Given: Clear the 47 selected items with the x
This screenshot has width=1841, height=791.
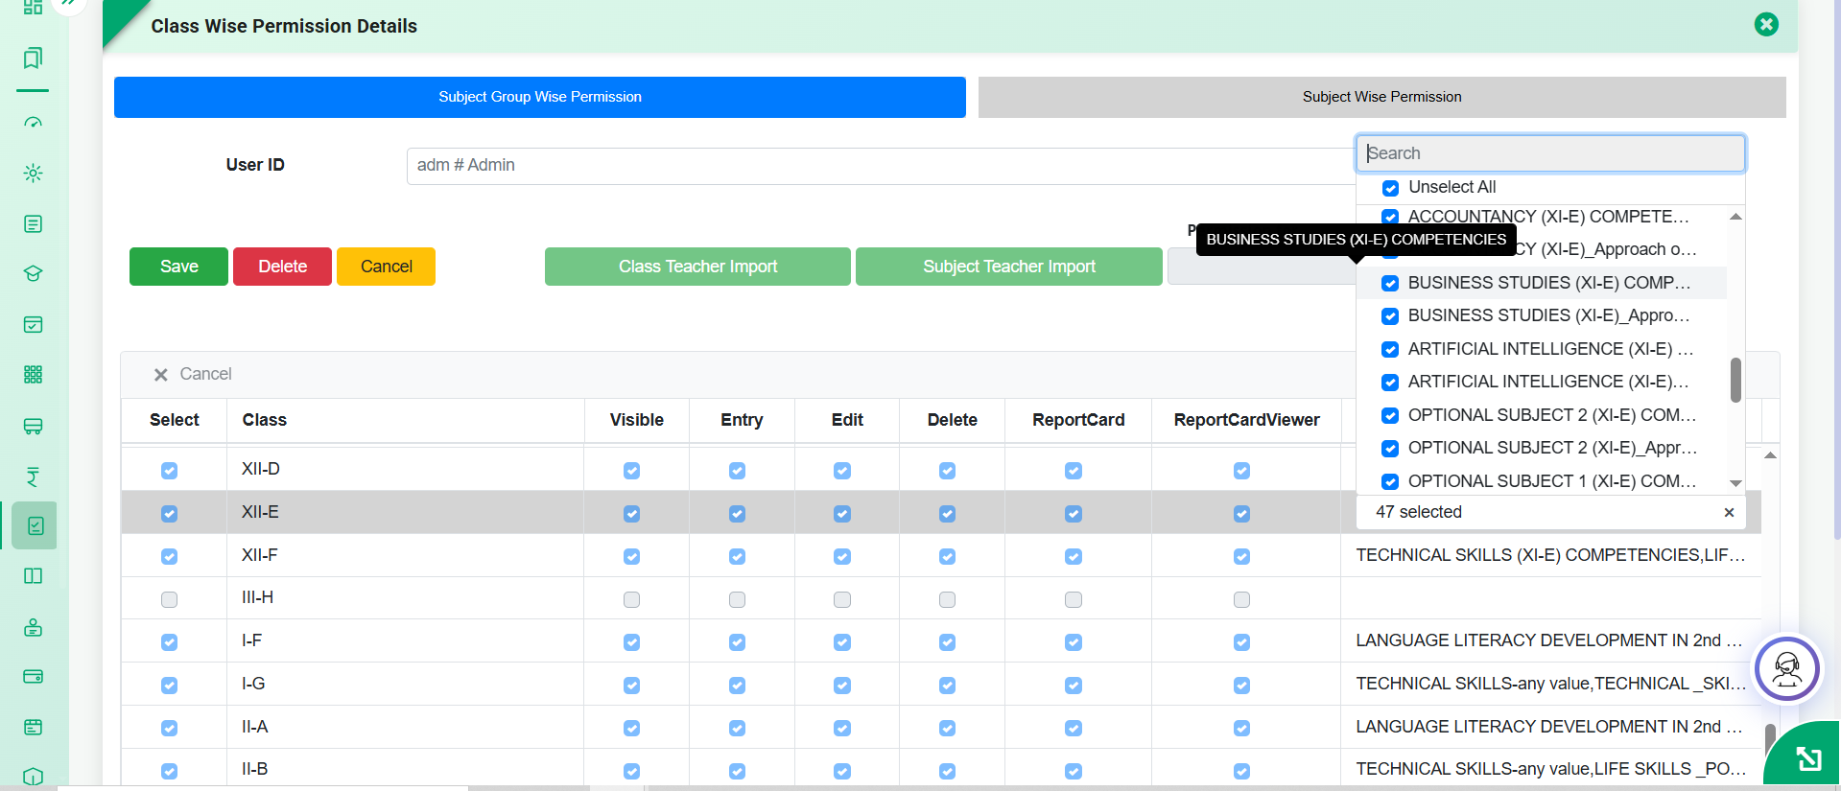Looking at the screenshot, I should [1729, 513].
